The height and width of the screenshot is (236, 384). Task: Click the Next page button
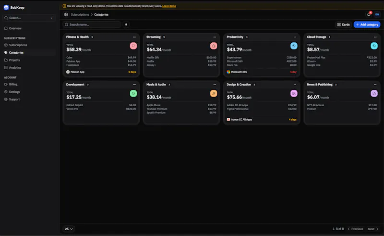pyautogui.click(x=373, y=229)
